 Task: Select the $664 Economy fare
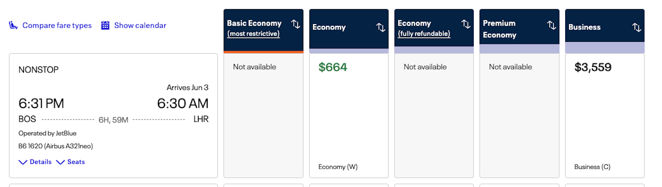click(x=333, y=67)
